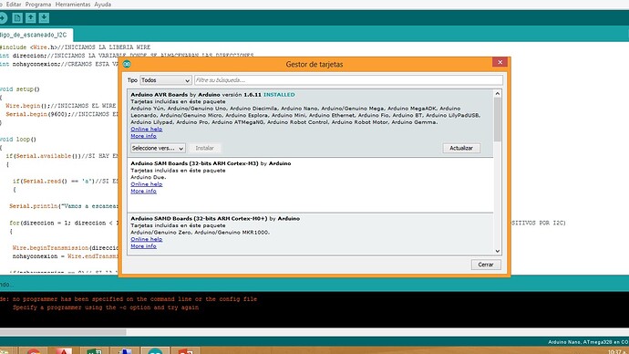Click the Cerrar button in the dialog
629x354 pixels.
click(486, 265)
